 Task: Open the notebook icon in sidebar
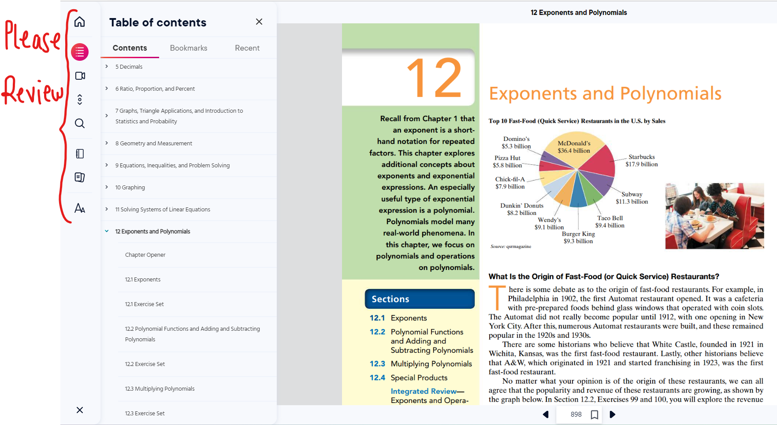coord(80,154)
